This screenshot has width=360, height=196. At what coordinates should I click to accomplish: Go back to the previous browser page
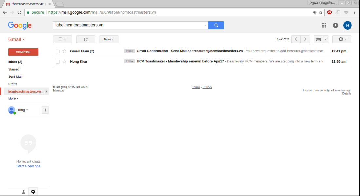click(x=5, y=12)
